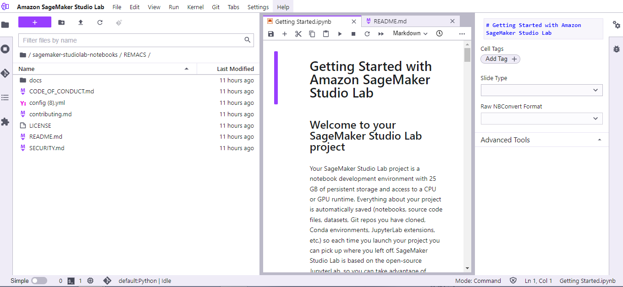Click the Git status bar icon
623x287 pixels.
tap(107, 281)
